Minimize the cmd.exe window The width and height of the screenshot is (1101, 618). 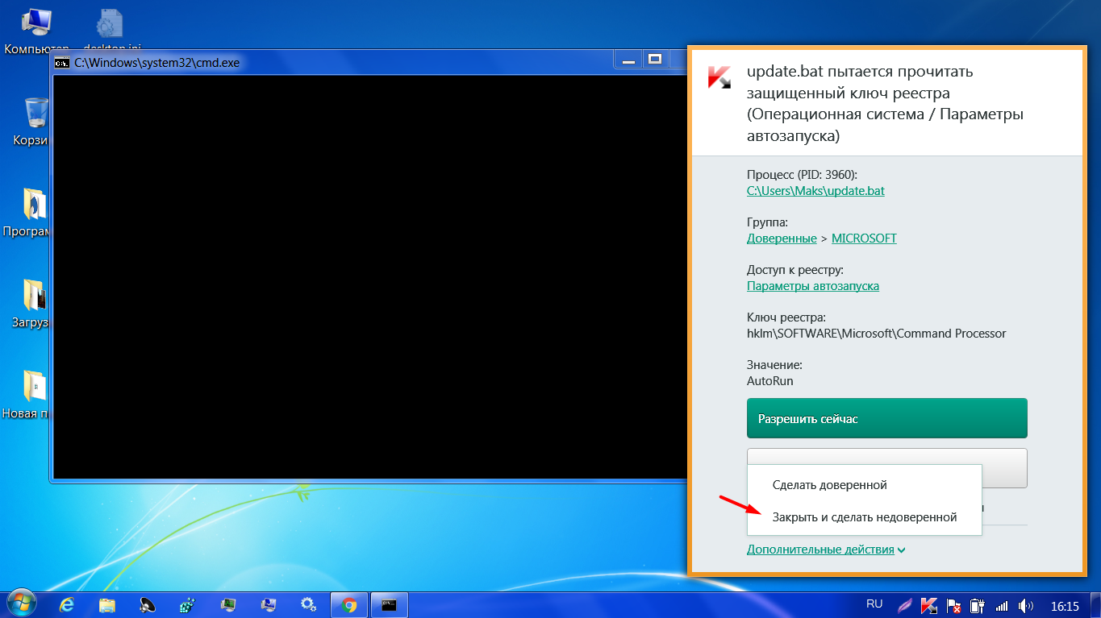628,60
